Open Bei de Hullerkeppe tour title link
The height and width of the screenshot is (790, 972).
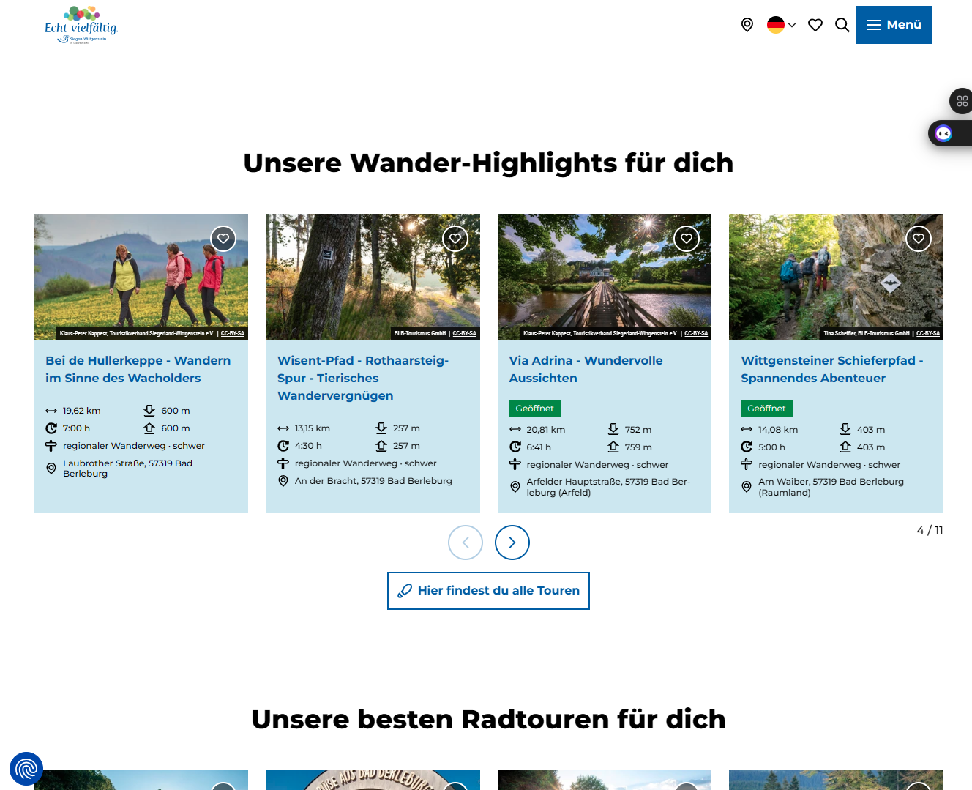[138, 369]
